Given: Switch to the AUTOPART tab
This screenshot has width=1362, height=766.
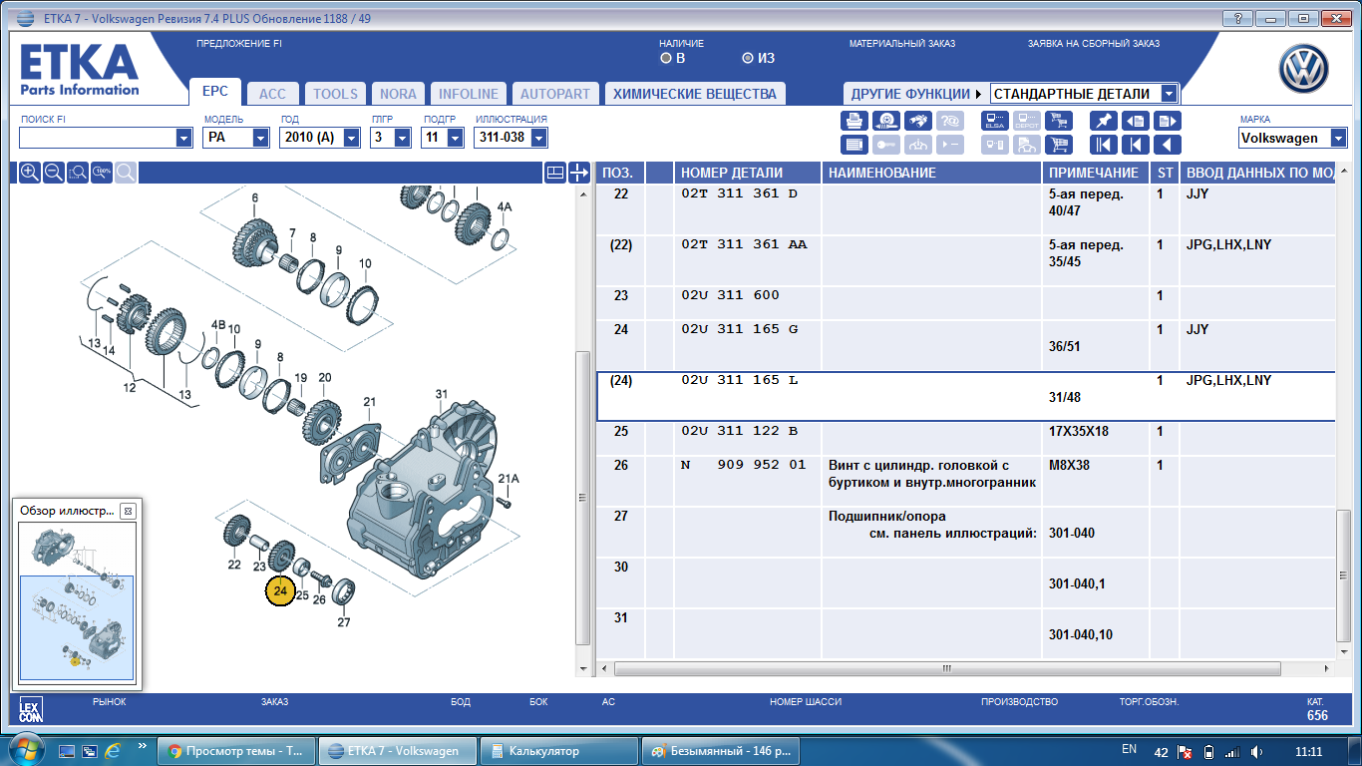Looking at the screenshot, I should pyautogui.click(x=555, y=94).
